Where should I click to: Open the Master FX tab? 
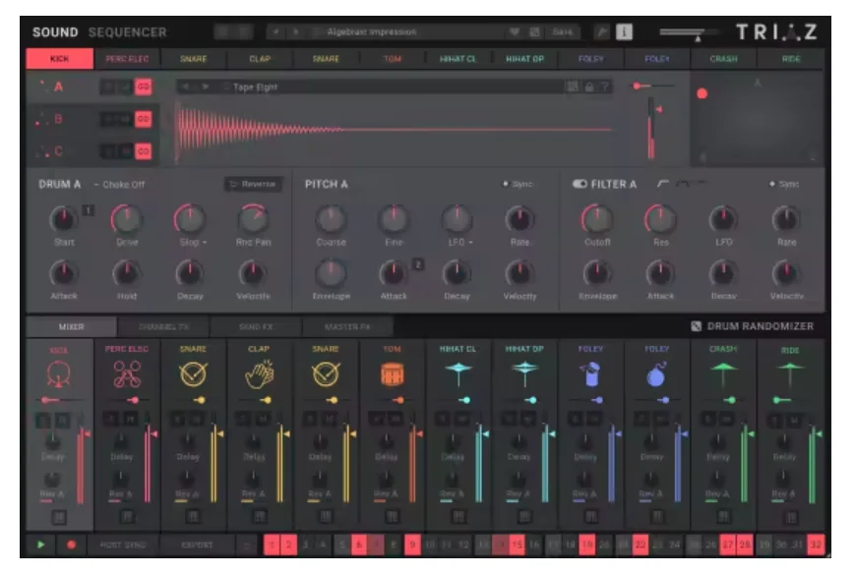[347, 326]
